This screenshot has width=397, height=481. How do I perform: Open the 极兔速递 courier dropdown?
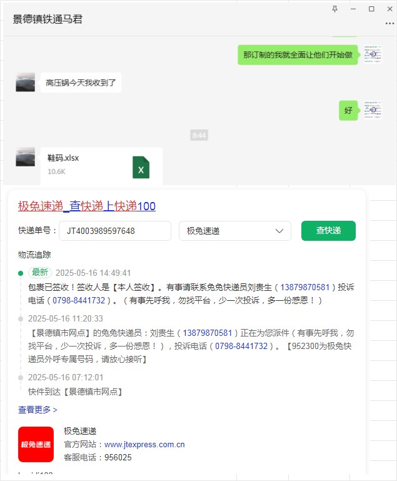pyautogui.click(x=235, y=231)
